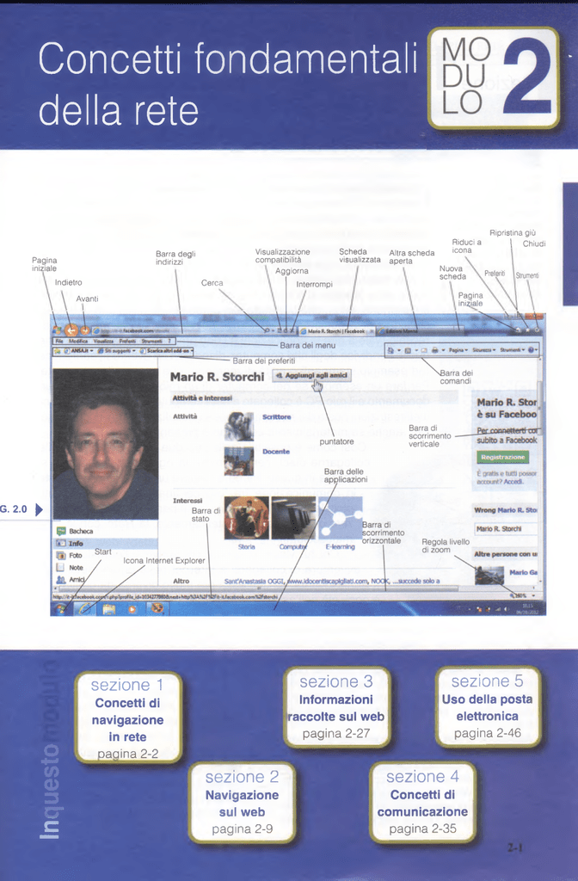Open the Scarica altri add-on dropdown

tap(167, 351)
